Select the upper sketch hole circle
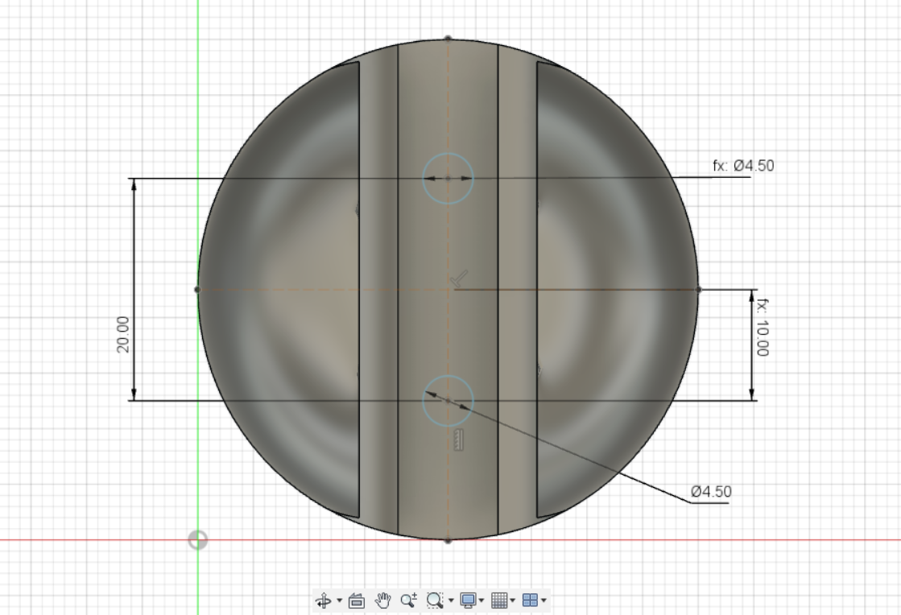 pos(448,178)
